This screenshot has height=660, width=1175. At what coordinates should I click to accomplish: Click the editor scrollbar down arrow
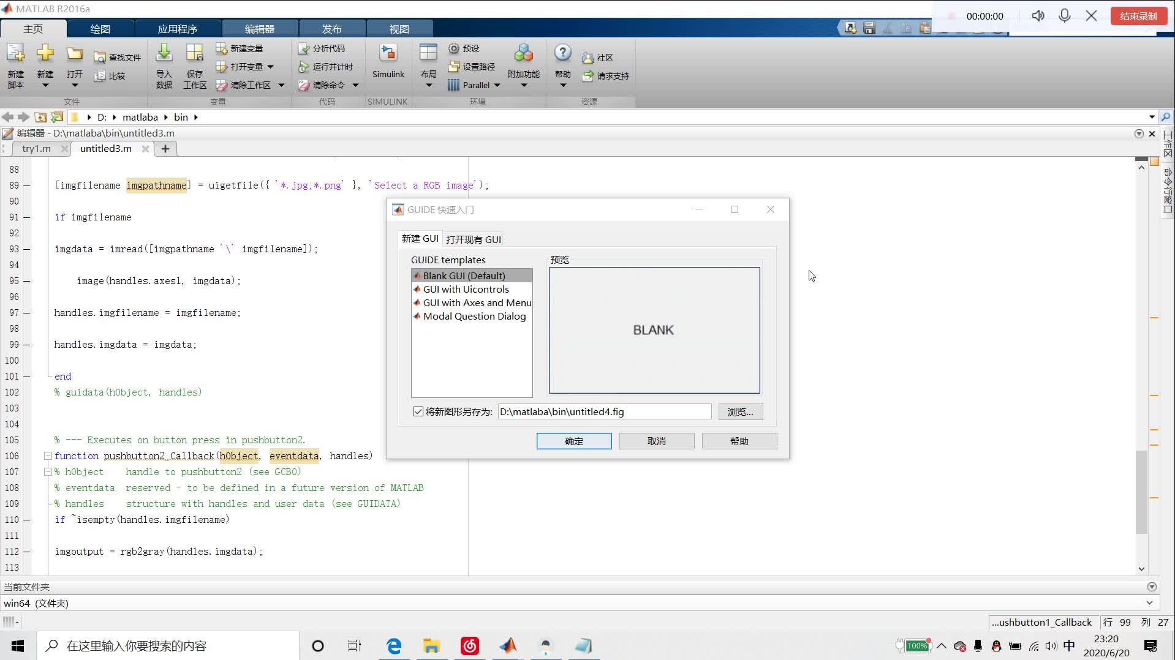tap(1141, 568)
